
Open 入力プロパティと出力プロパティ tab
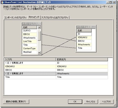point(55,17)
